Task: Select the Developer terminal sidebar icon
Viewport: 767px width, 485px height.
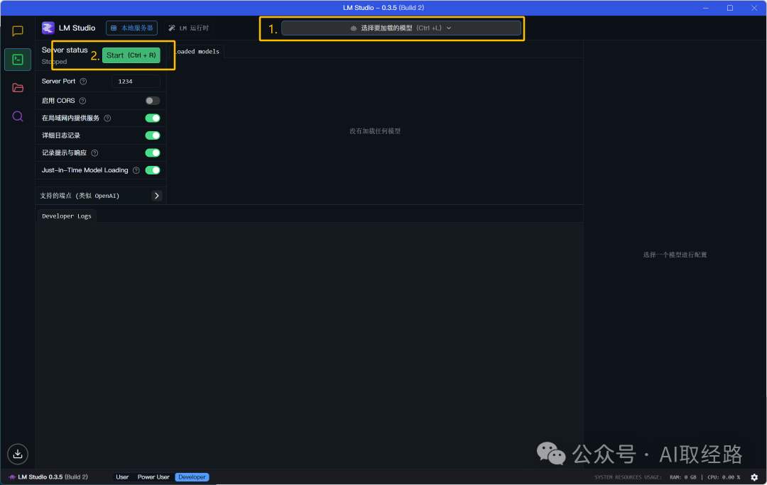Action: pos(18,60)
